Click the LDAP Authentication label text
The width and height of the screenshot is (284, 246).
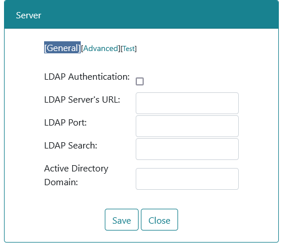[x=87, y=77]
